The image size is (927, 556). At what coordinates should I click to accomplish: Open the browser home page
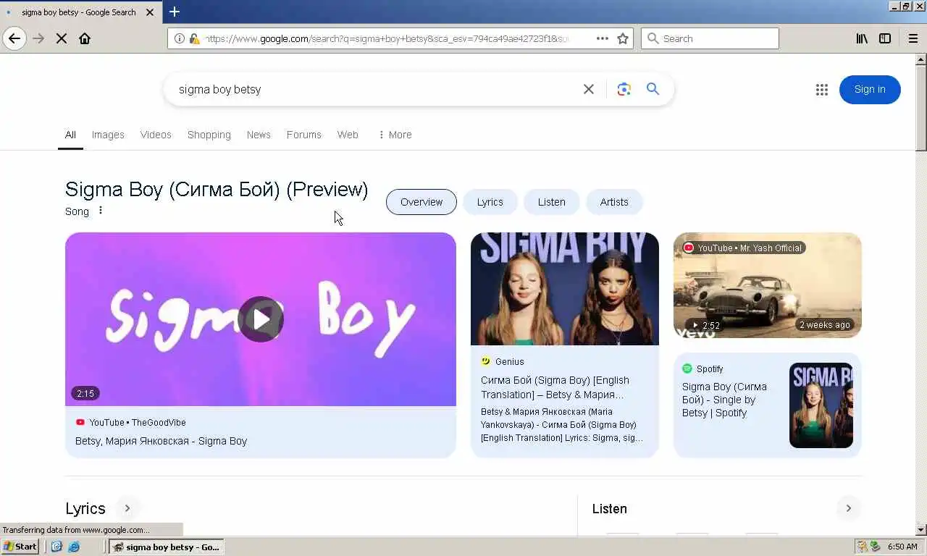click(85, 38)
